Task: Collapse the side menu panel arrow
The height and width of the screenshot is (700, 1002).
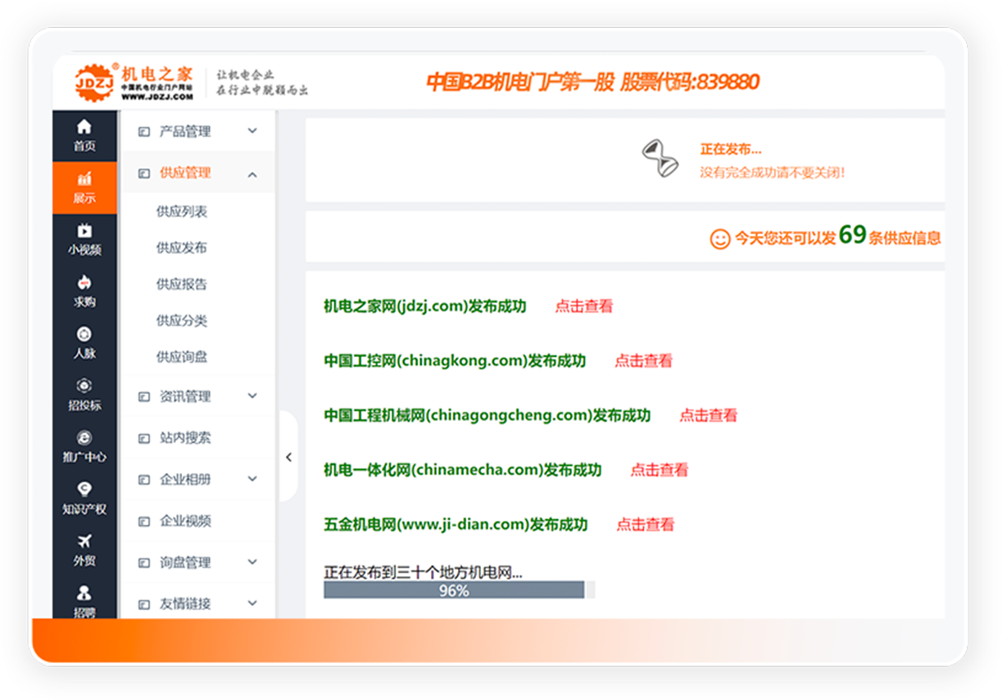Action: 288,458
